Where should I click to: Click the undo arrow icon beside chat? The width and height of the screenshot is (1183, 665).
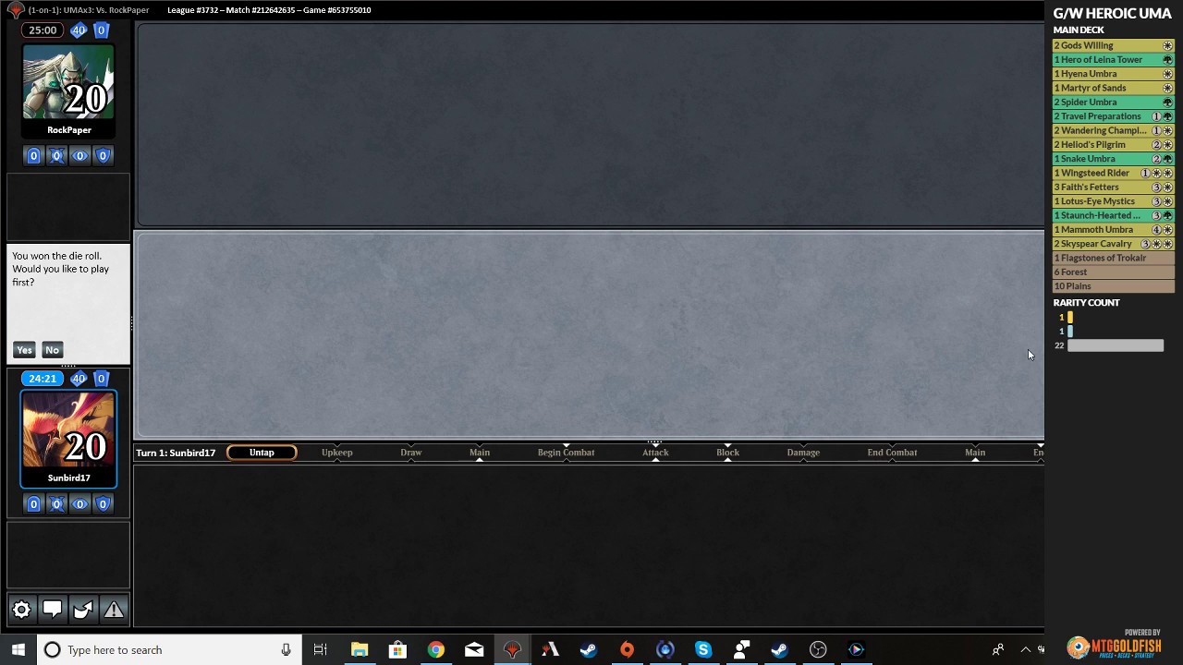(x=82, y=610)
